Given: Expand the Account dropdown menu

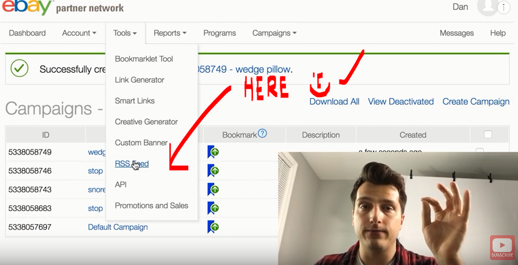Looking at the screenshot, I should [79, 33].
